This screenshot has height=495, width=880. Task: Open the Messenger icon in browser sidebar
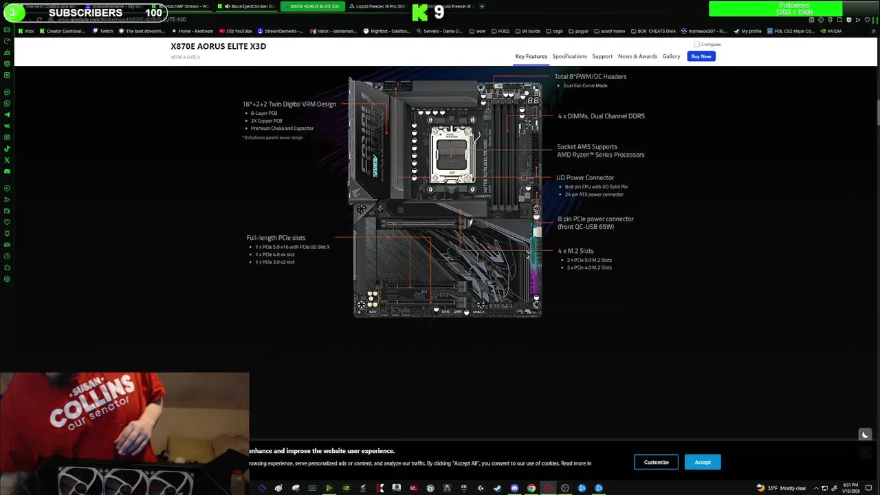7,91
